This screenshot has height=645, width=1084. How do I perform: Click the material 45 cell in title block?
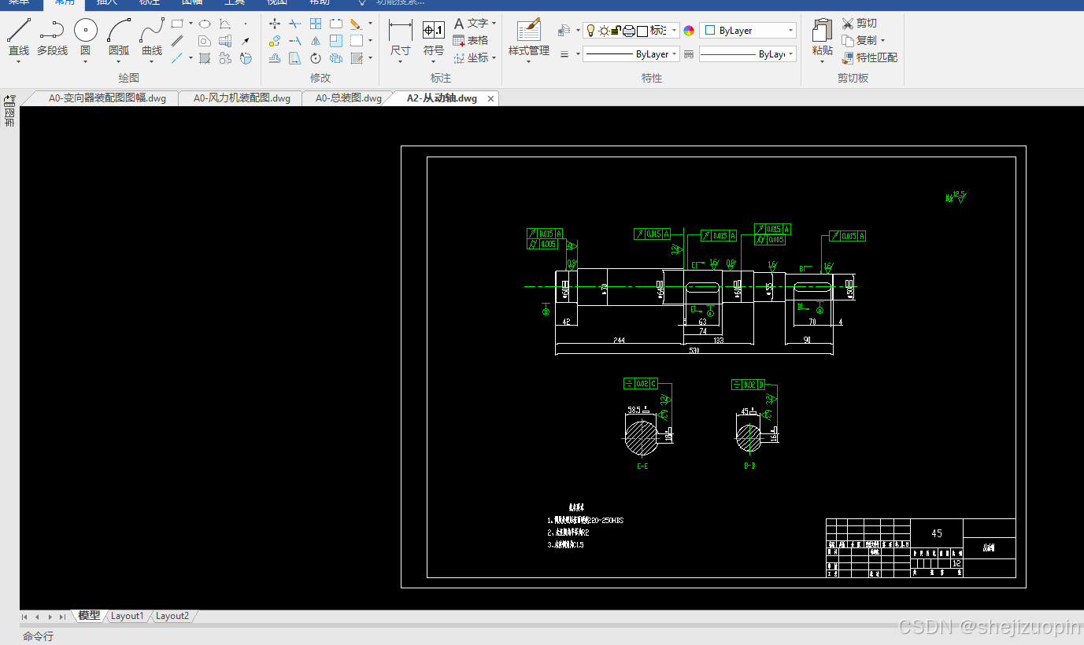pos(937,533)
